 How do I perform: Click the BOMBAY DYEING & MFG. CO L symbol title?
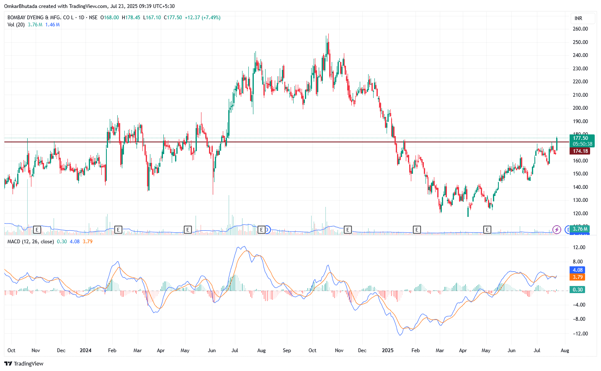[41, 18]
